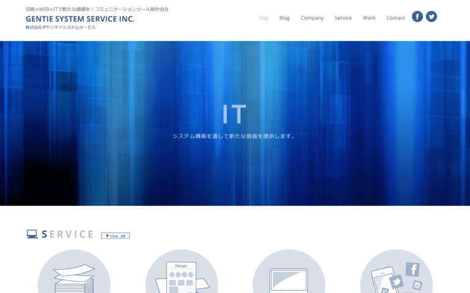Open the Company menu item
Image resolution: width=470 pixels, height=293 pixels.
coord(312,18)
